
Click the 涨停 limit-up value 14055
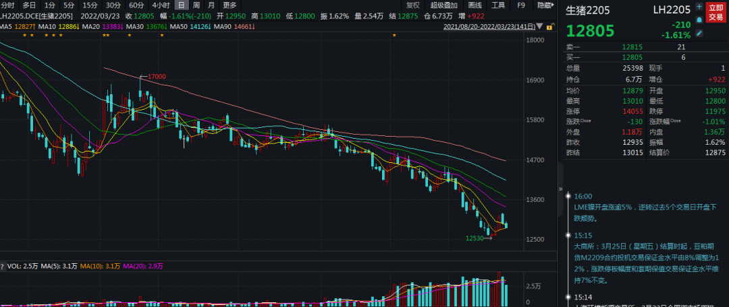click(x=632, y=111)
